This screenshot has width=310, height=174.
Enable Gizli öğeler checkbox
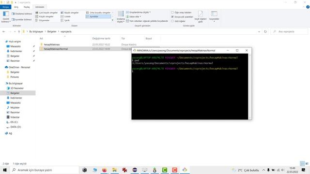tap(172, 21)
